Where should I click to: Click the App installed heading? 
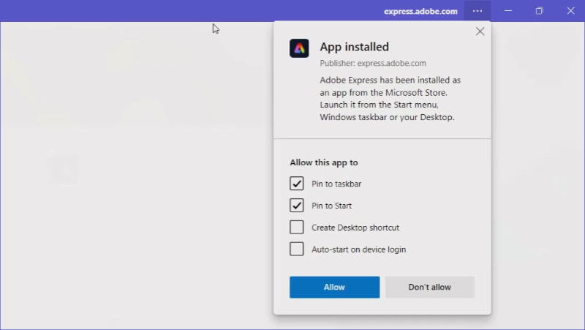tap(354, 47)
